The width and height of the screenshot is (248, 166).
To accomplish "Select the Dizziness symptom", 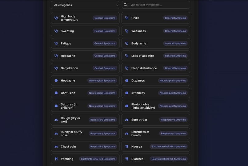I will pos(156,80).
